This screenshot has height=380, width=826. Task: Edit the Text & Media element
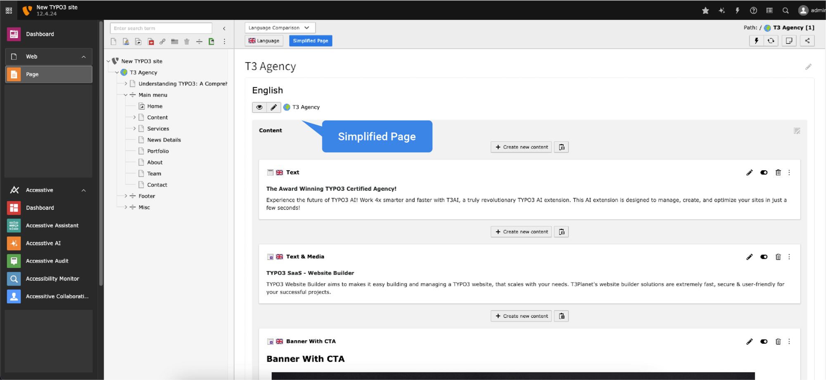point(749,257)
